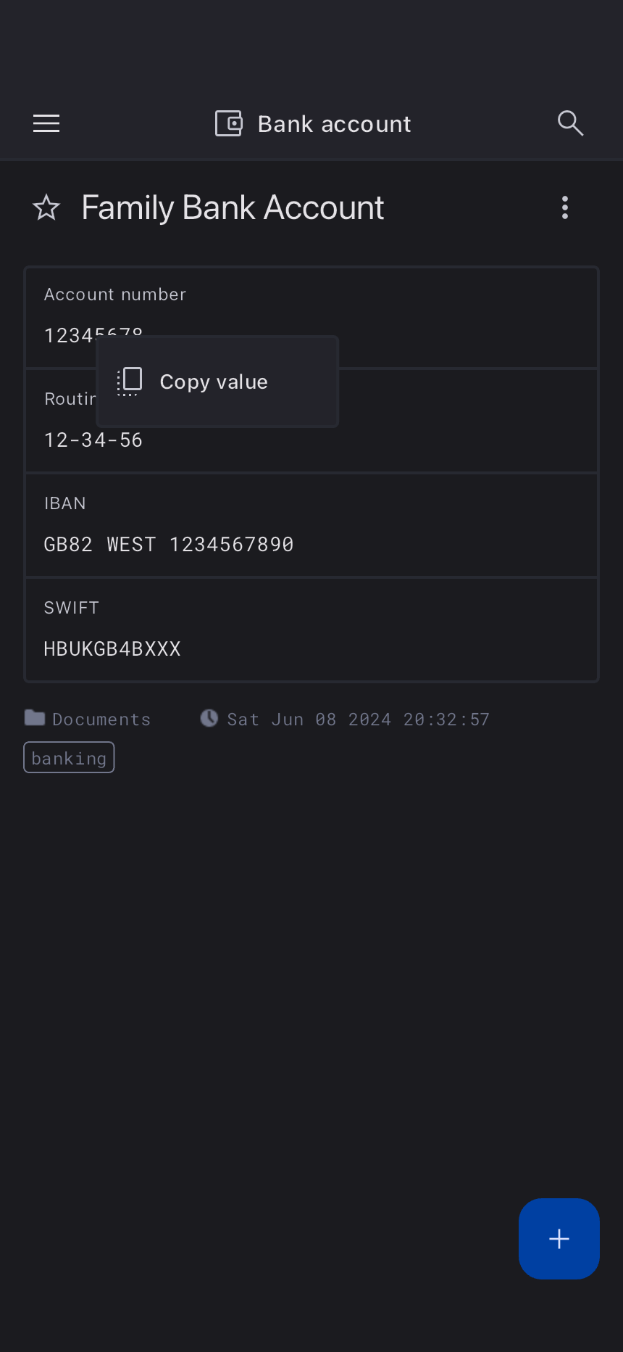Open the three-dot overflow menu
Screen dimensions: 623x1352
click(565, 208)
